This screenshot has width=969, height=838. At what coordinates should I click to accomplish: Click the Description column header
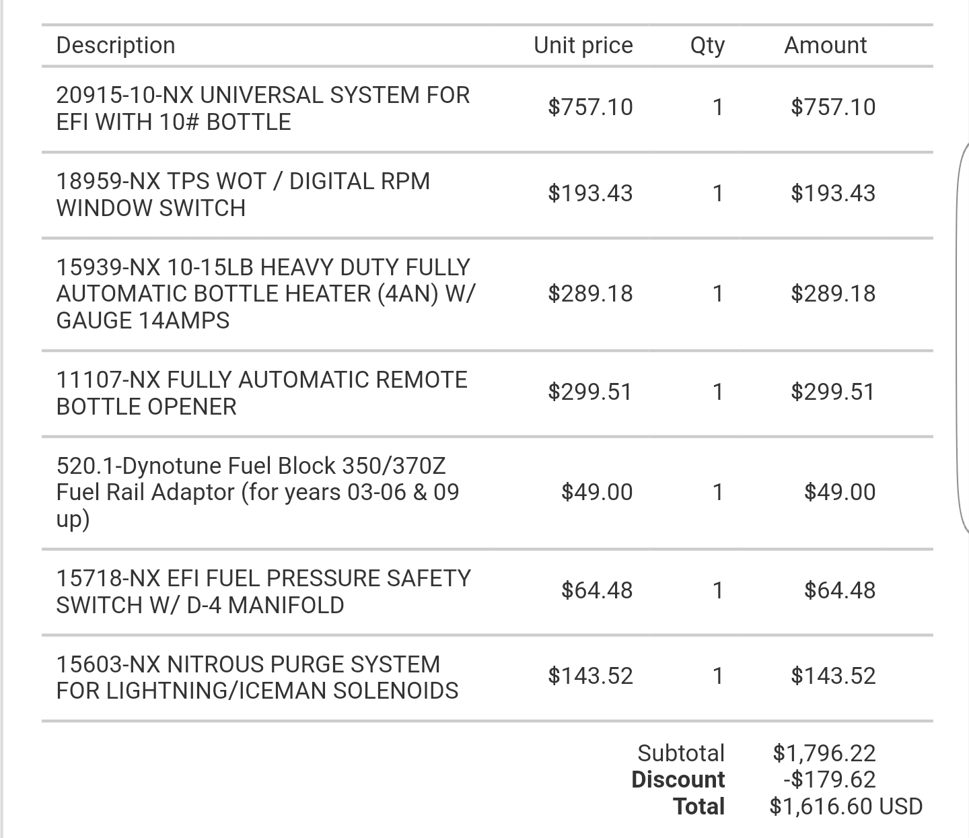coord(116,45)
